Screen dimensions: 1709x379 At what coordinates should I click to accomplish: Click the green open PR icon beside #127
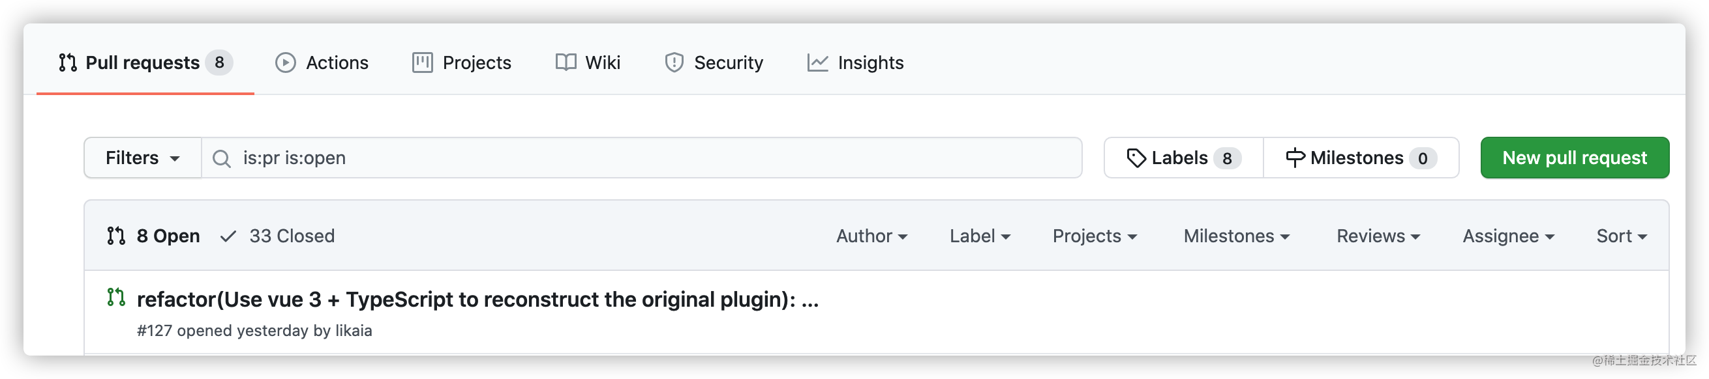point(116,298)
